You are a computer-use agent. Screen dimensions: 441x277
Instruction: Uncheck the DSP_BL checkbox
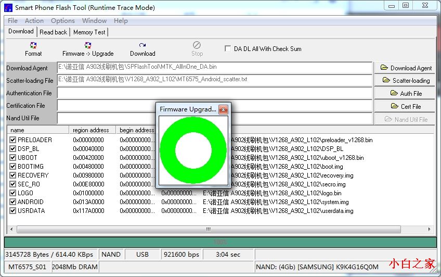point(12,148)
